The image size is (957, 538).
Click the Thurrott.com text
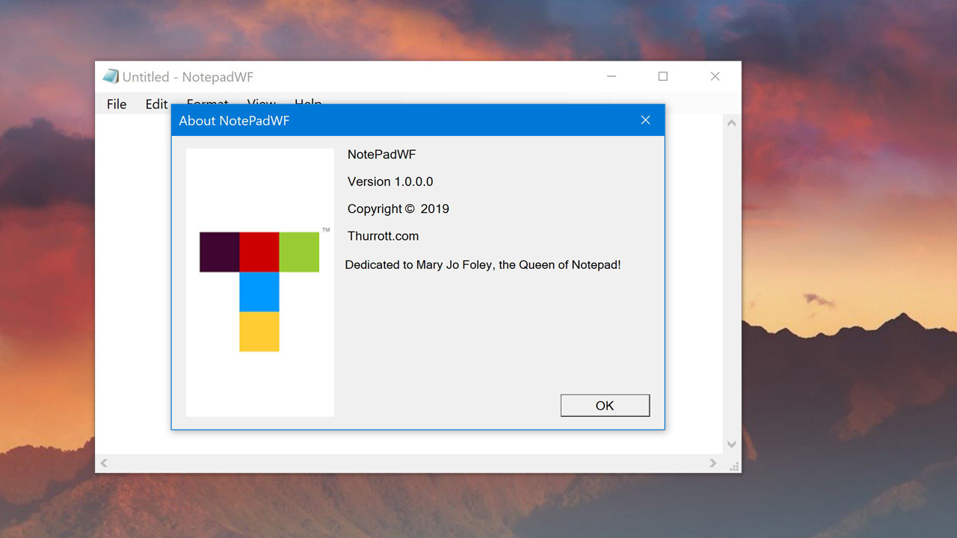[x=383, y=236]
